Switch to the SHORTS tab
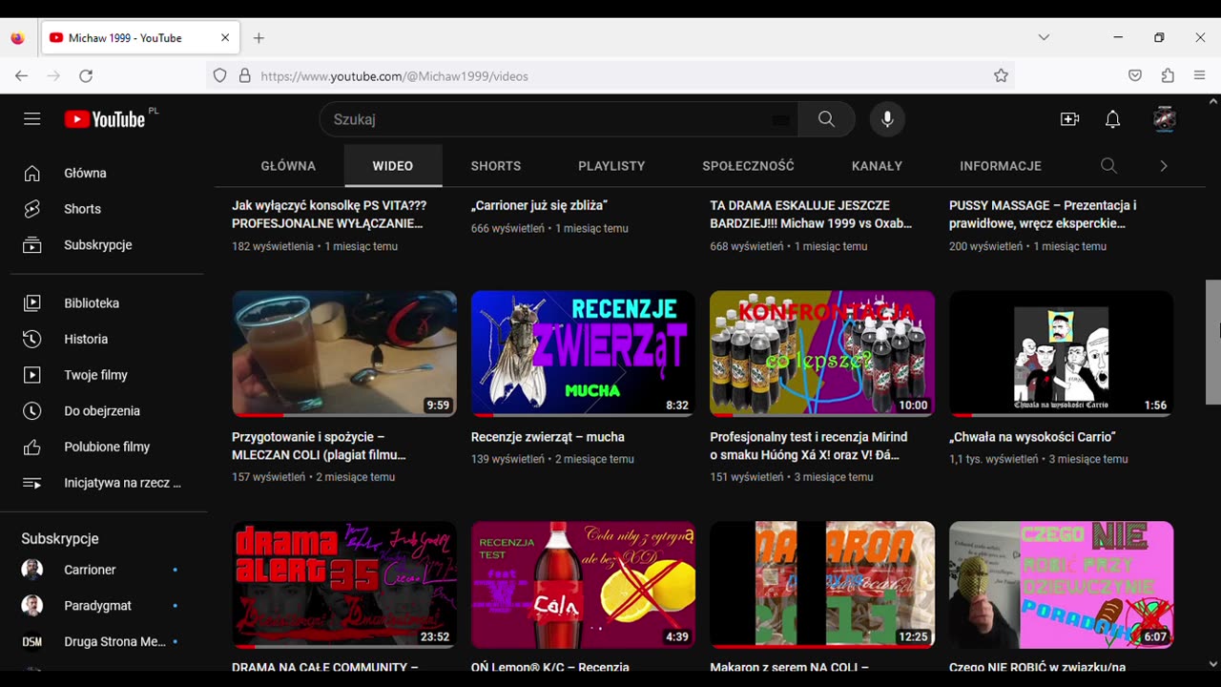 click(496, 166)
